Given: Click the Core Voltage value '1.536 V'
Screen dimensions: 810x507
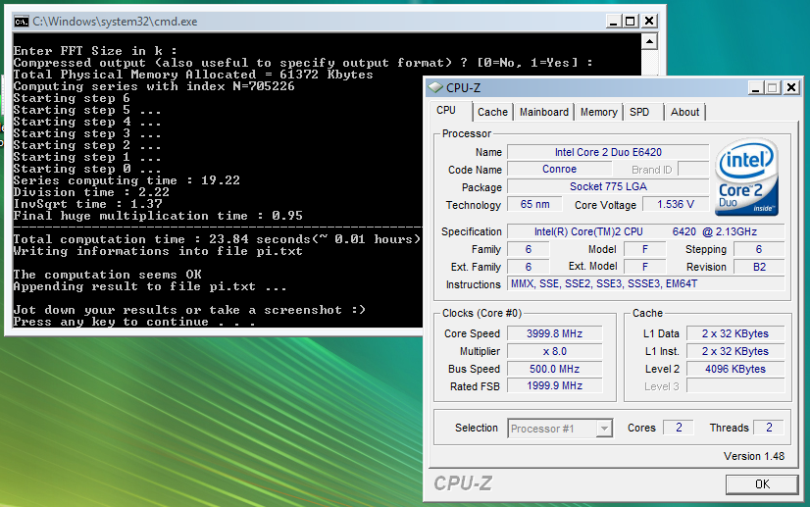Looking at the screenshot, I should [676, 204].
